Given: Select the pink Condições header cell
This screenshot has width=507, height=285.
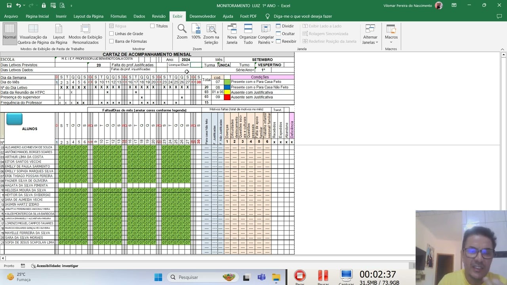Looking at the screenshot, I should pyautogui.click(x=260, y=77).
